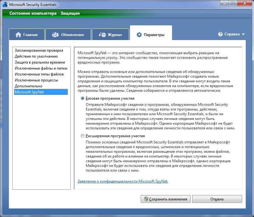Open the Справка menu
The height and width of the screenshot is (217, 254).
coord(231,34)
